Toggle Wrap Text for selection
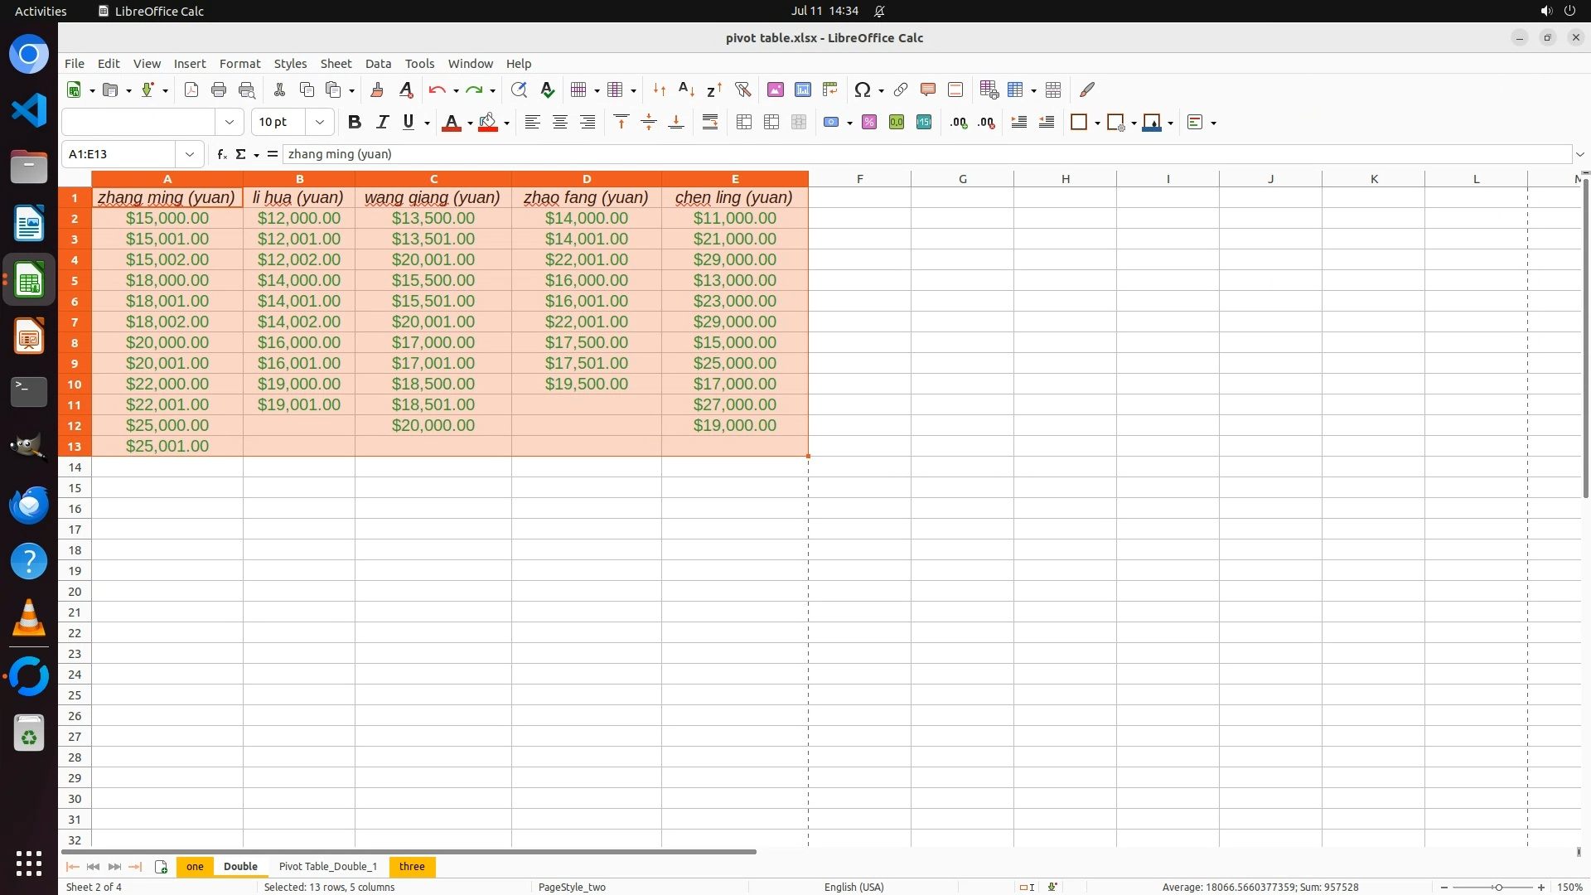The image size is (1591, 895). (710, 123)
